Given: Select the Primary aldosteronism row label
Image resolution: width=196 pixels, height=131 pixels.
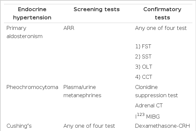Looking at the screenshot, I should click(25, 32).
